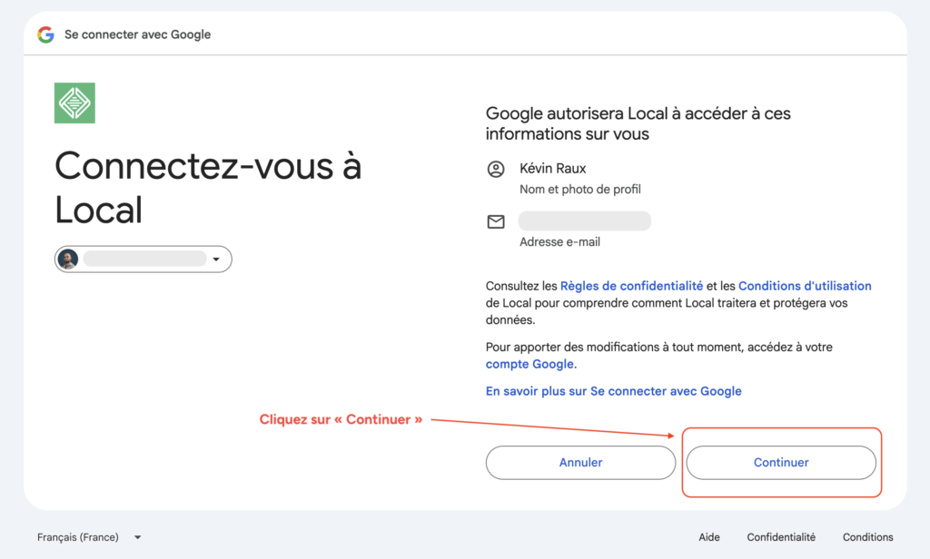Open the Conditions footer link
The image size is (930, 559).
[x=867, y=537]
